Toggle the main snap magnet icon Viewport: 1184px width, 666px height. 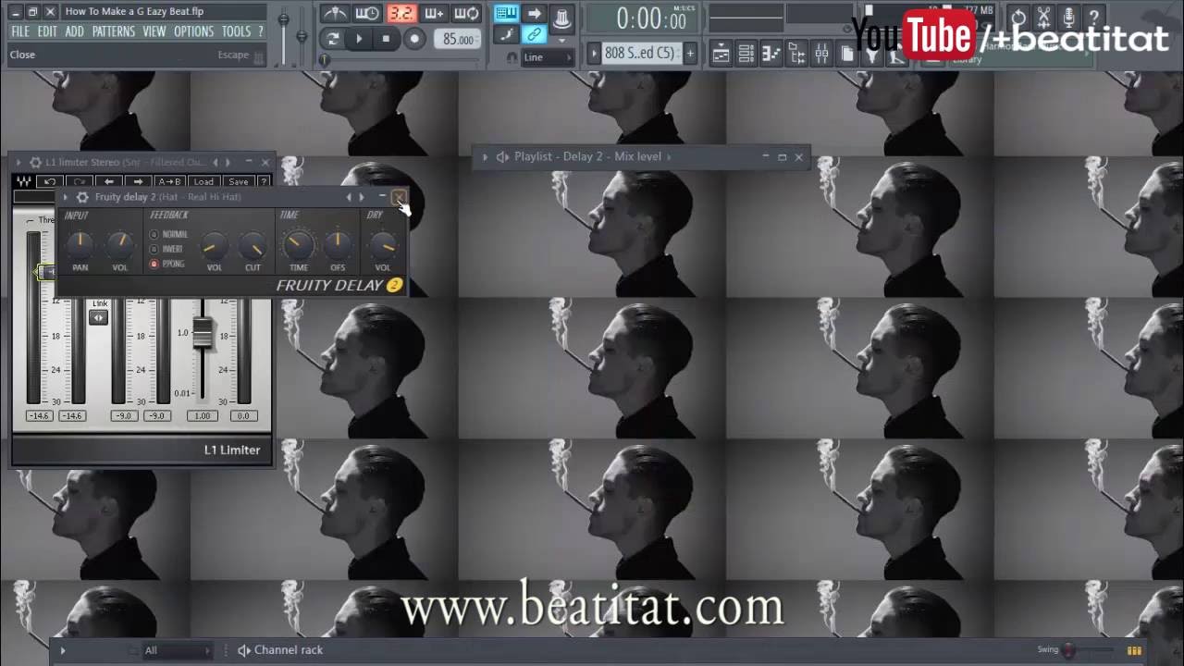pyautogui.click(x=512, y=57)
